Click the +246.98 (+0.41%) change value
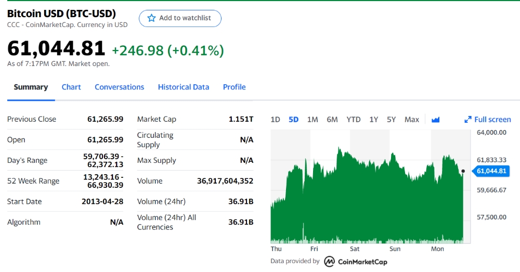 (168, 50)
